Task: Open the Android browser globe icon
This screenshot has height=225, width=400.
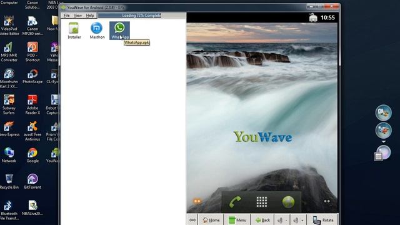Action: coord(289,202)
